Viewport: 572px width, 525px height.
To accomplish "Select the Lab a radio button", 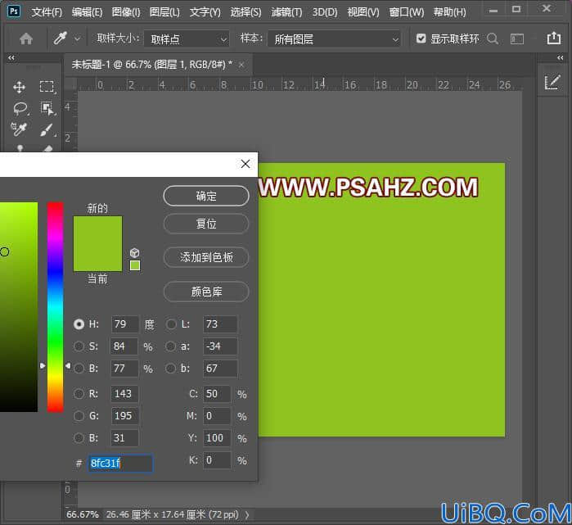I will pyautogui.click(x=171, y=346).
